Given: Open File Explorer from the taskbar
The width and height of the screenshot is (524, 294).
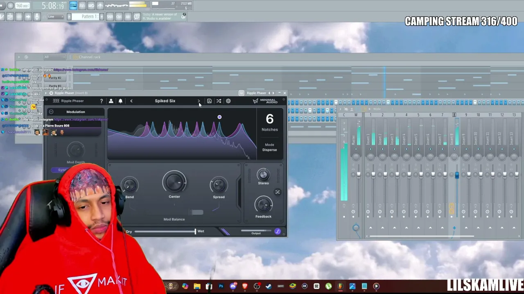Looking at the screenshot, I should 197,286.
